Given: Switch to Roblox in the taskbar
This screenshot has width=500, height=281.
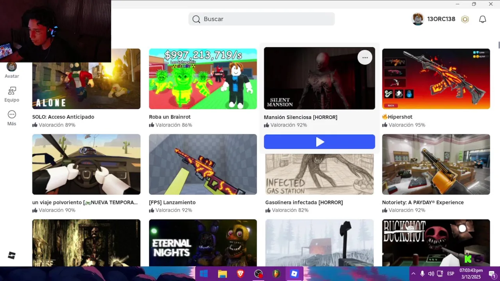Looking at the screenshot, I should click(294, 274).
